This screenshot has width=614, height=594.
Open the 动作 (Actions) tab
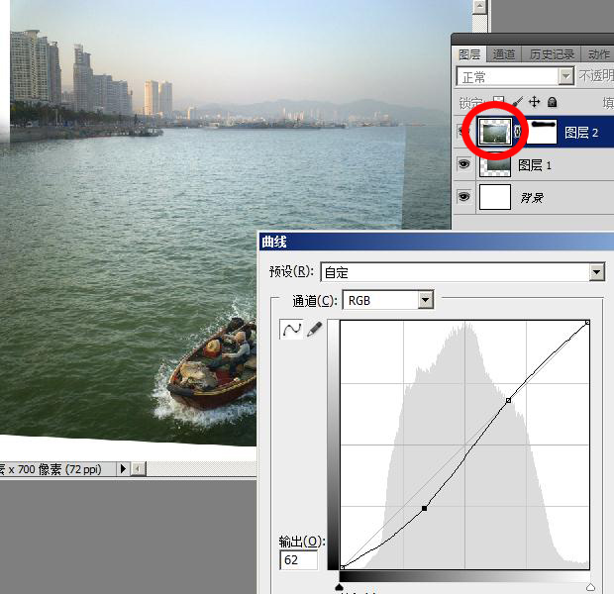(x=598, y=54)
